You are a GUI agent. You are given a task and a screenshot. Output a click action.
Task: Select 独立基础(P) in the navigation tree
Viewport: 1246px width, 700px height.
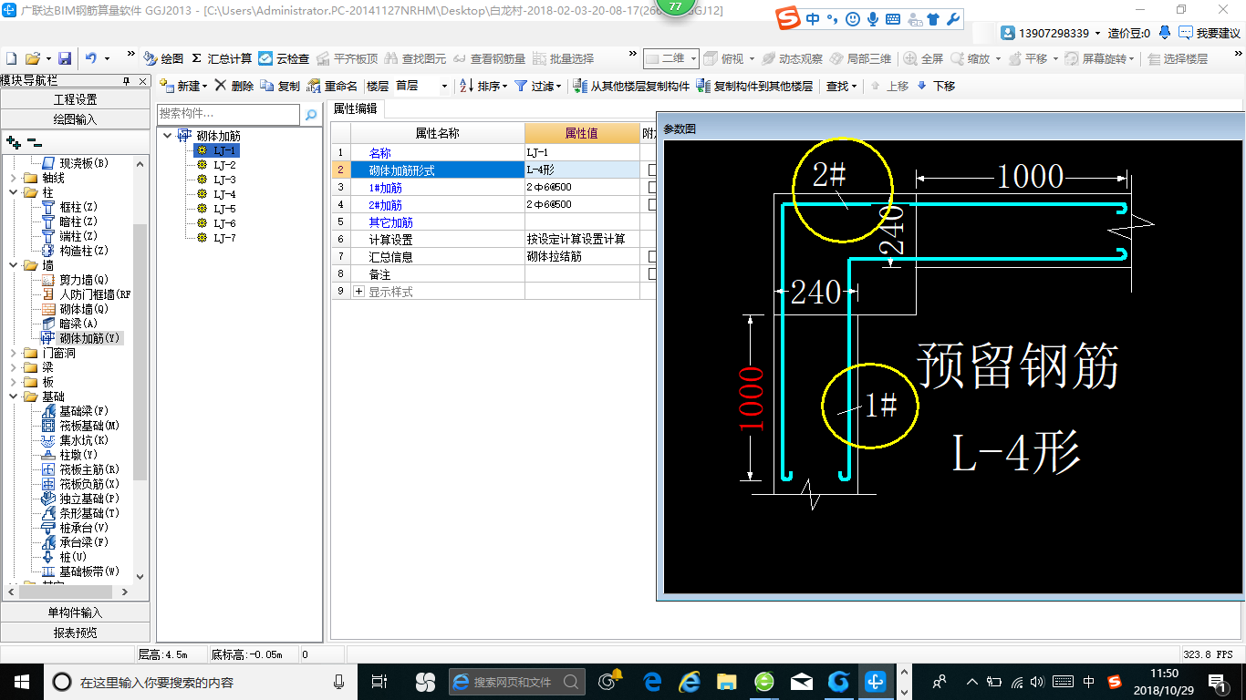(89, 499)
